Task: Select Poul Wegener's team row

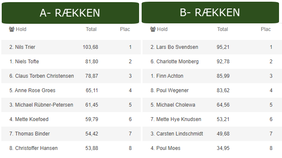Action: click(212, 90)
